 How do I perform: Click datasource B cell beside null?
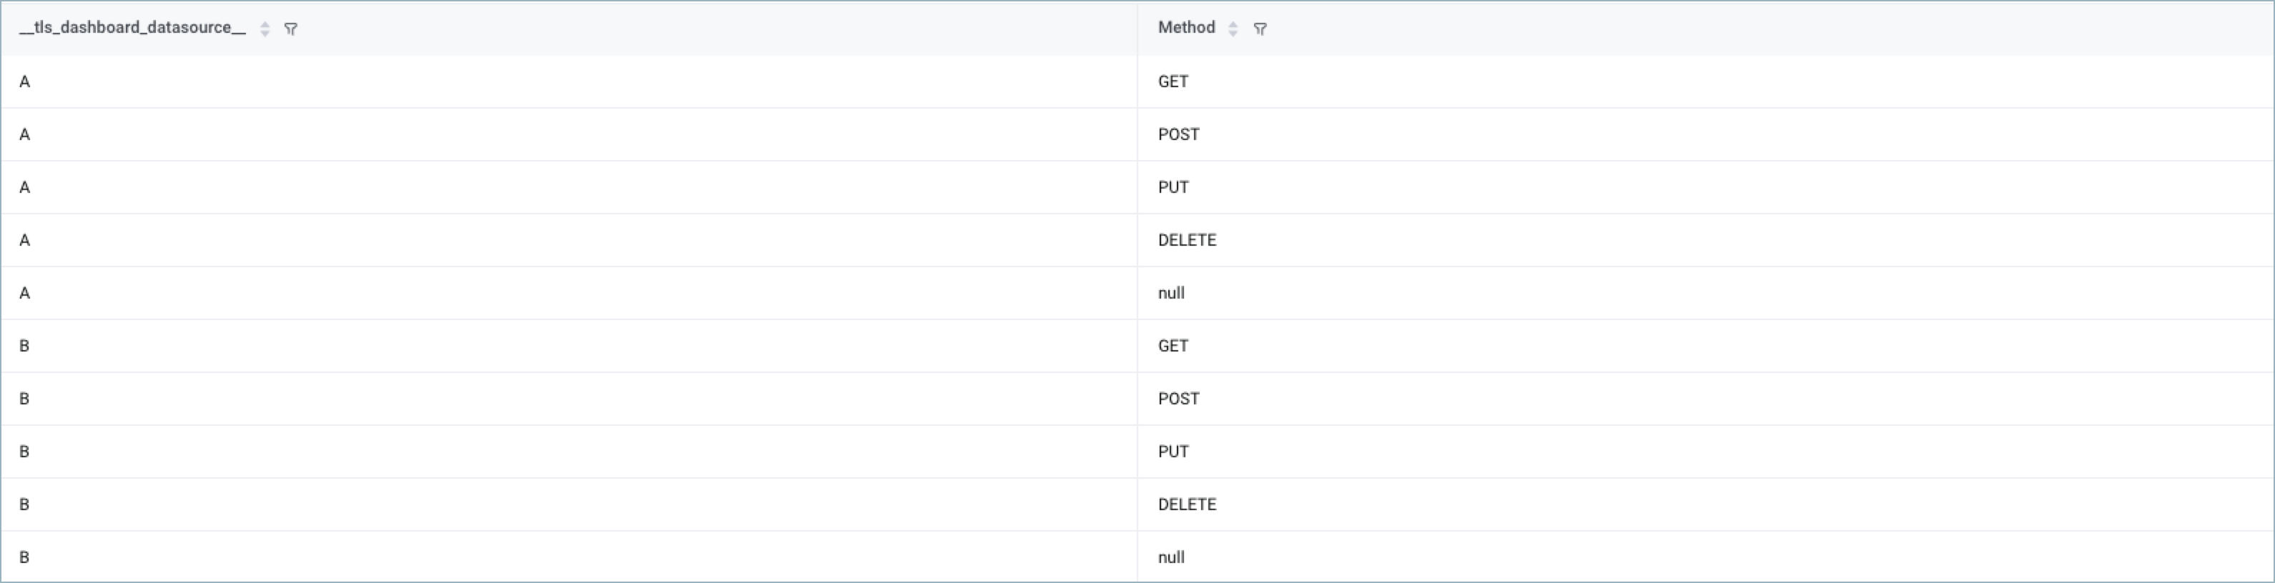point(570,557)
